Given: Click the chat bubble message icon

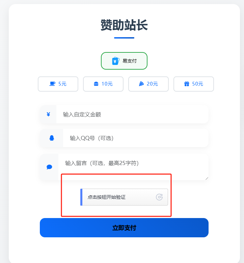Looking at the screenshot, I should click(x=49, y=167).
